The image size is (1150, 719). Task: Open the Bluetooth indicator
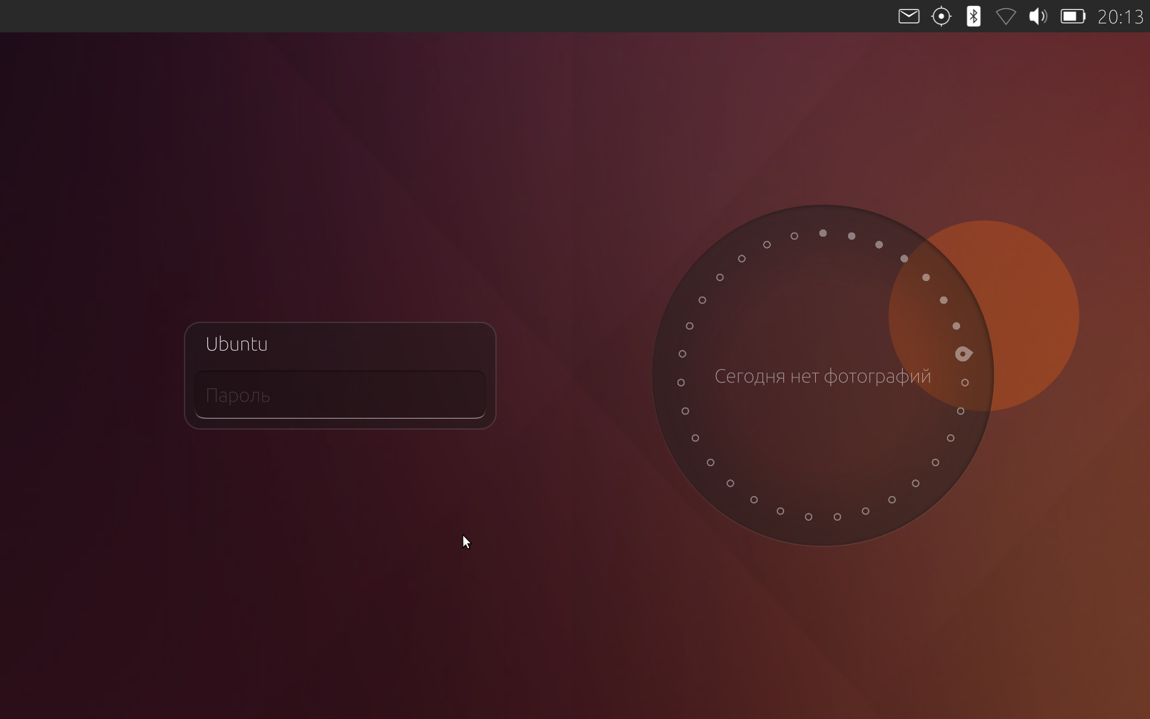point(973,16)
